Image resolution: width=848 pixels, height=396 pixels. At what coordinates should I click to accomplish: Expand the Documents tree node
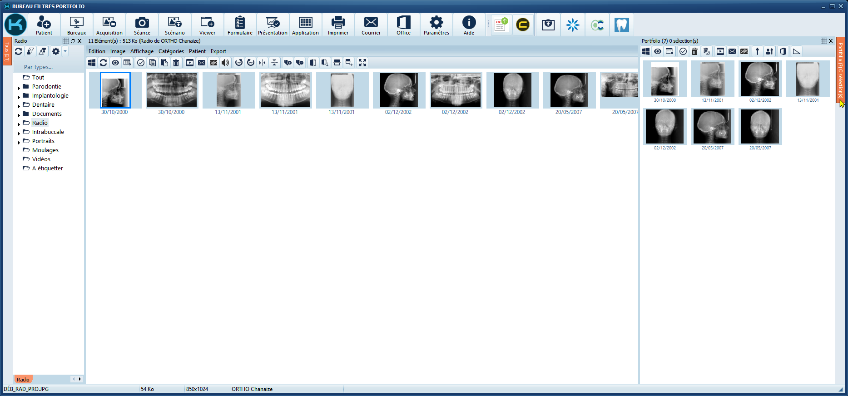click(x=19, y=115)
